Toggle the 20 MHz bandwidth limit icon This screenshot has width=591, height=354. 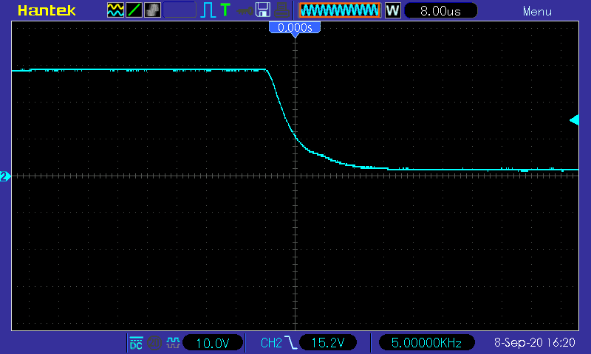click(x=154, y=343)
